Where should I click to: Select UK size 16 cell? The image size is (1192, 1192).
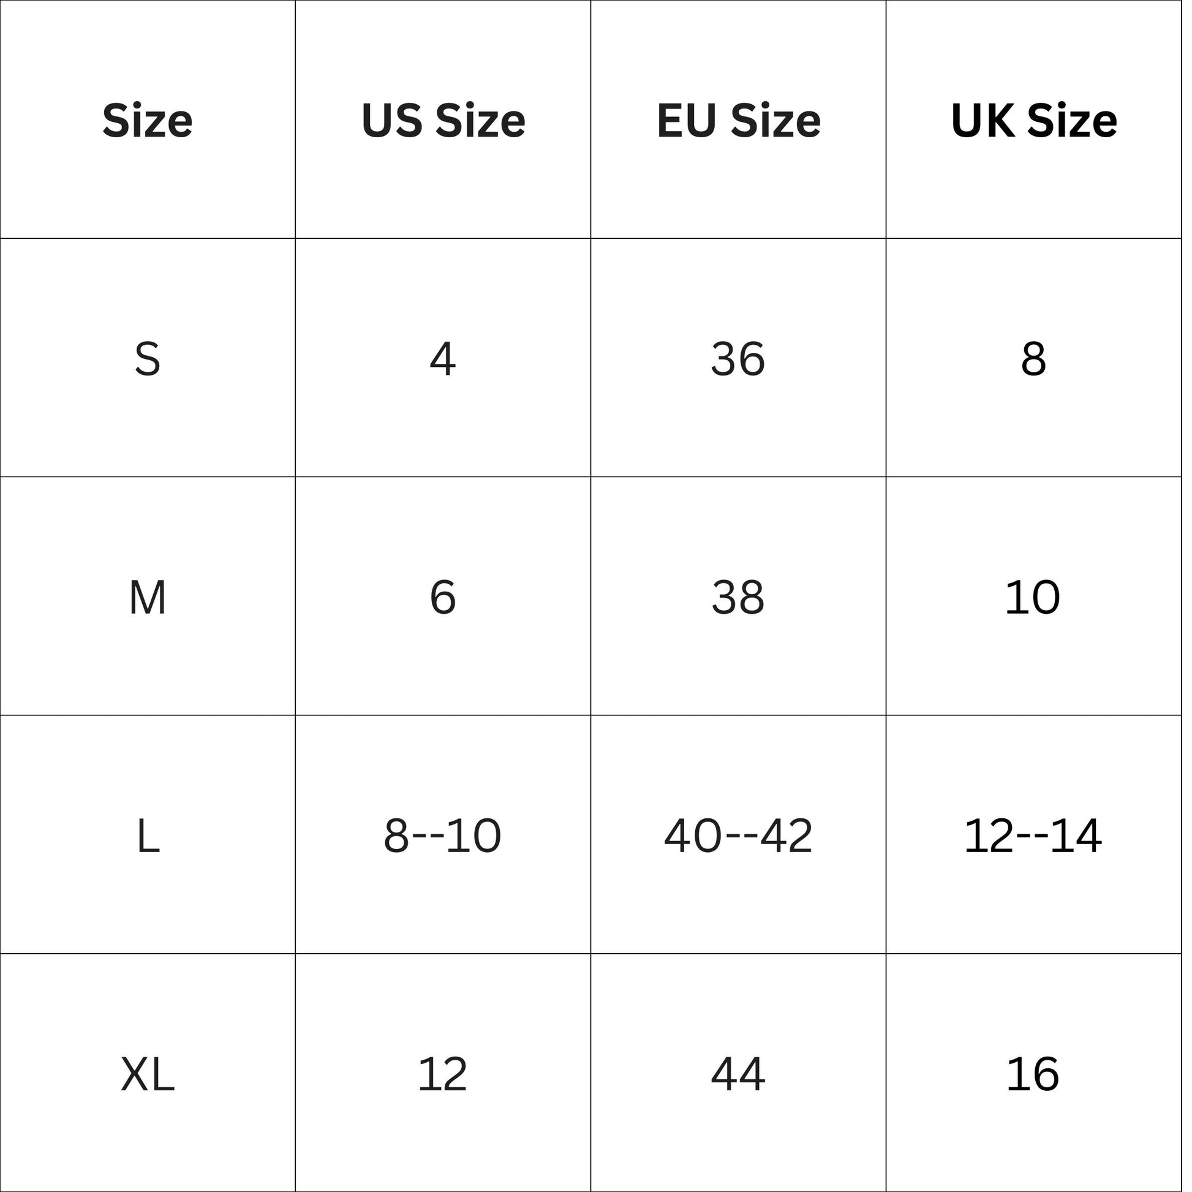pos(1034,1074)
